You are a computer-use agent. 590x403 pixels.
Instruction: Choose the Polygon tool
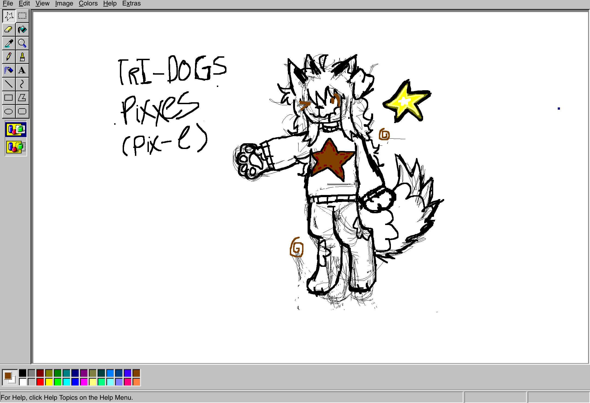coord(22,98)
